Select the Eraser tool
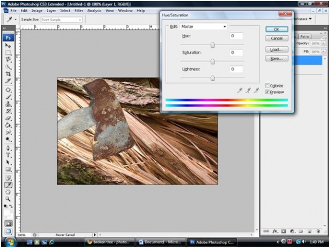The image size is (330, 250). click(x=8, y=118)
